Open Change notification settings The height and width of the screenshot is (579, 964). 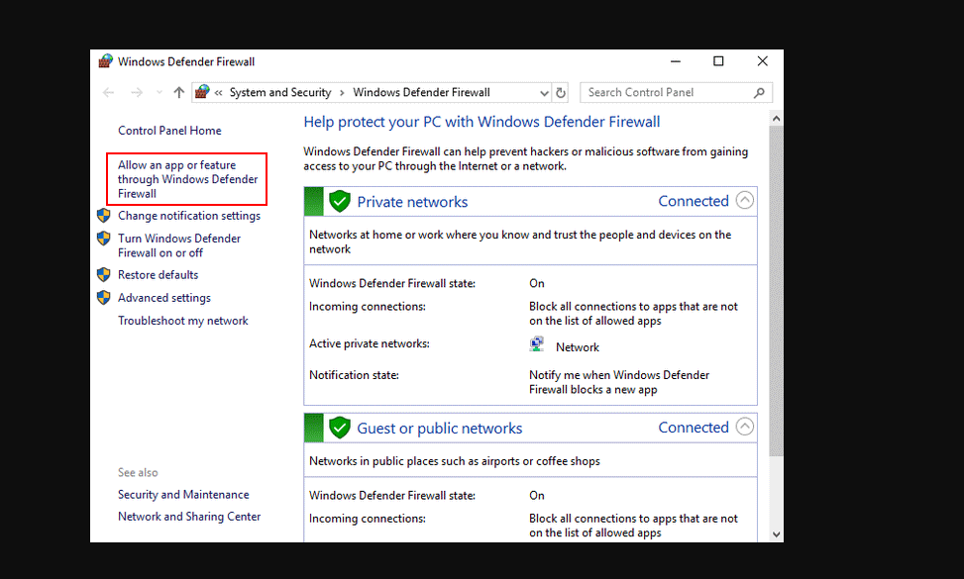pyautogui.click(x=189, y=216)
